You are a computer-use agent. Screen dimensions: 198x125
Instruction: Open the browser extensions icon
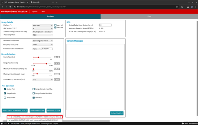(182, 7)
